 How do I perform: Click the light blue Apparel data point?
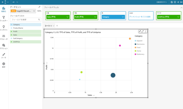80,80
